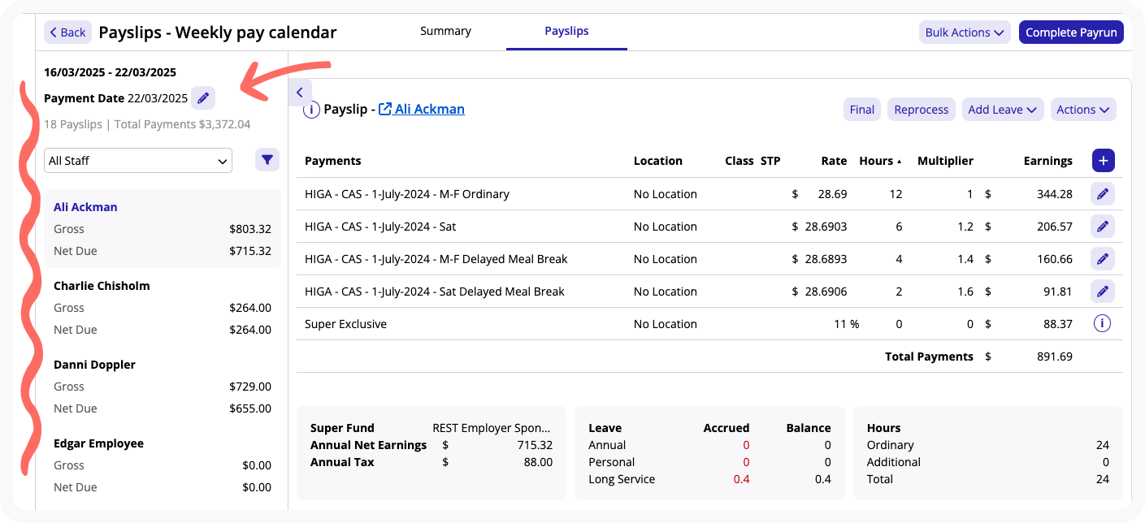Image resolution: width=1145 pixels, height=523 pixels.
Task: Go back using the Back button
Action: 67,32
